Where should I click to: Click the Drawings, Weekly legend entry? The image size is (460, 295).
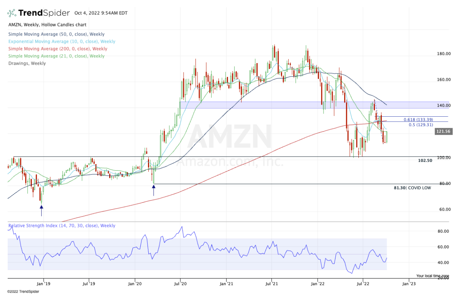pyautogui.click(x=27, y=64)
